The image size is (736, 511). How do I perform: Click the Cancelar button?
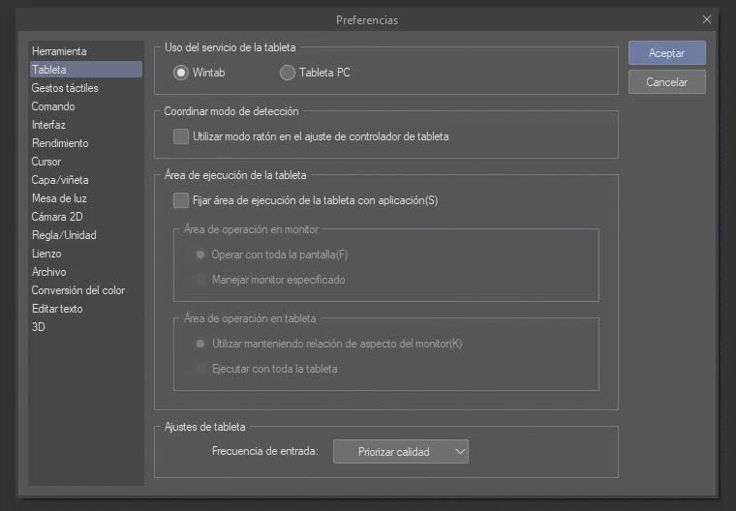666,82
